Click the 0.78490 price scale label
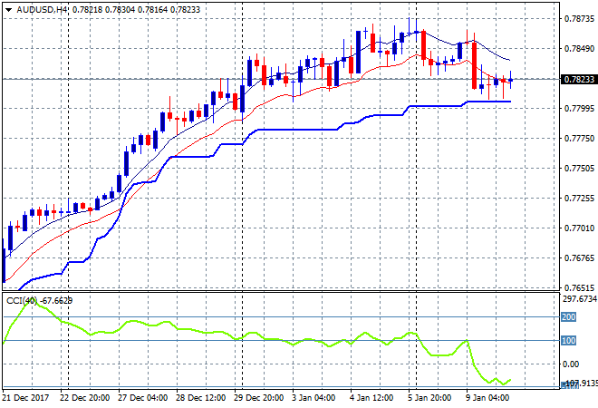Viewport: 598px width, 408px height. pos(579,48)
